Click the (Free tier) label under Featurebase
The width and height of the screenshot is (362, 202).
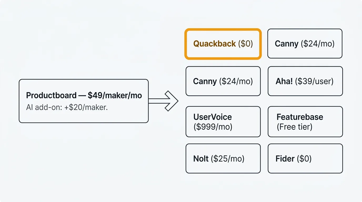(294, 127)
